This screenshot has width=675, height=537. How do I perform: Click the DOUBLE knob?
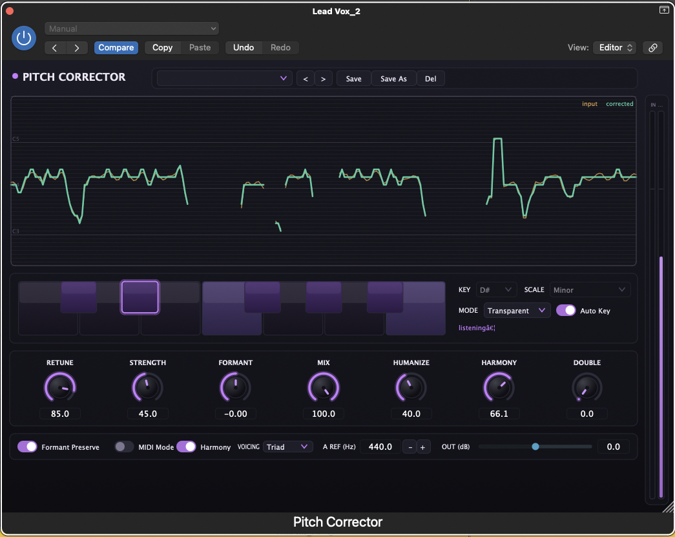pos(587,387)
